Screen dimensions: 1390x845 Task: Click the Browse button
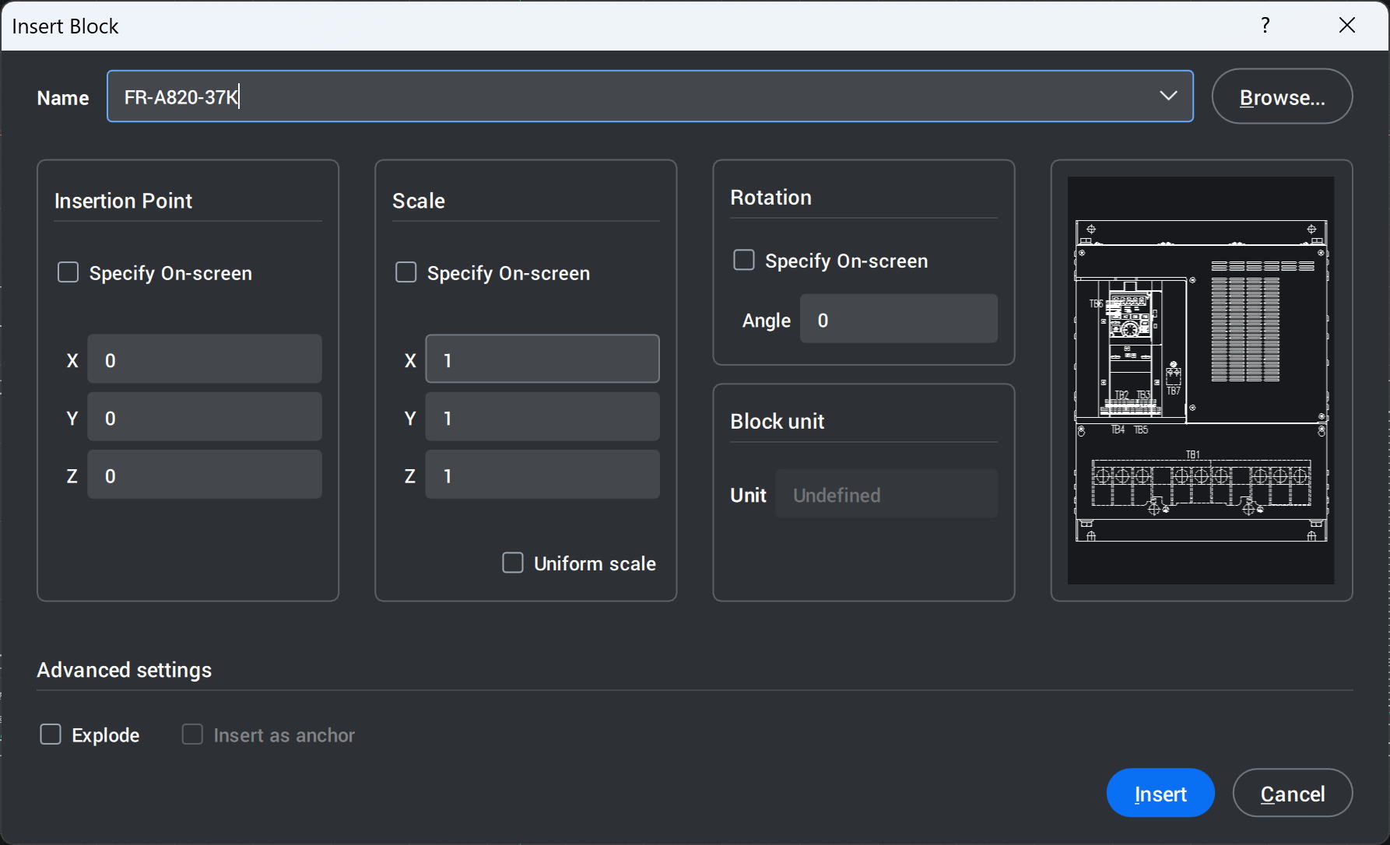[x=1281, y=96]
